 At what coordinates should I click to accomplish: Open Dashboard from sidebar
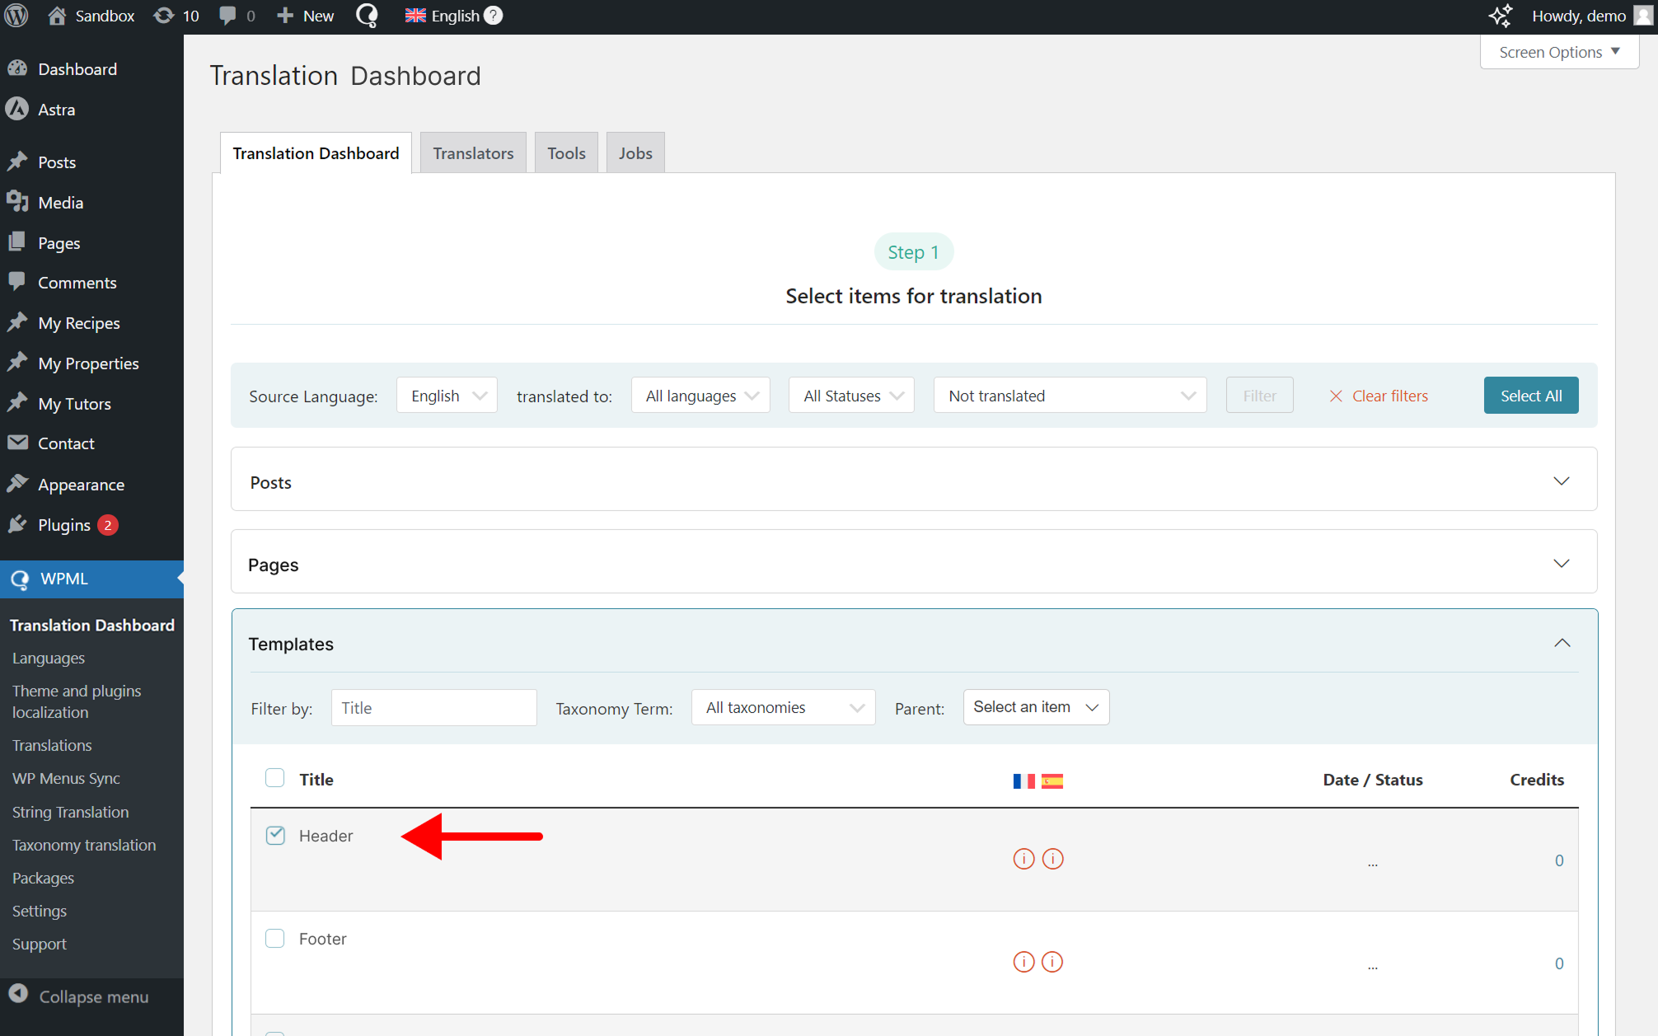tap(77, 69)
